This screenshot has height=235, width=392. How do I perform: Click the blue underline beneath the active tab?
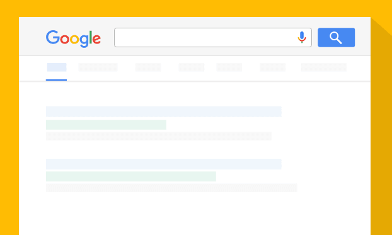pyautogui.click(x=56, y=80)
